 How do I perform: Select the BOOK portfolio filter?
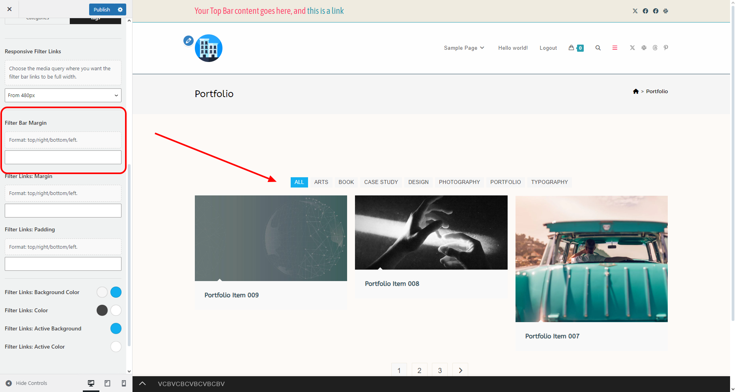click(346, 182)
